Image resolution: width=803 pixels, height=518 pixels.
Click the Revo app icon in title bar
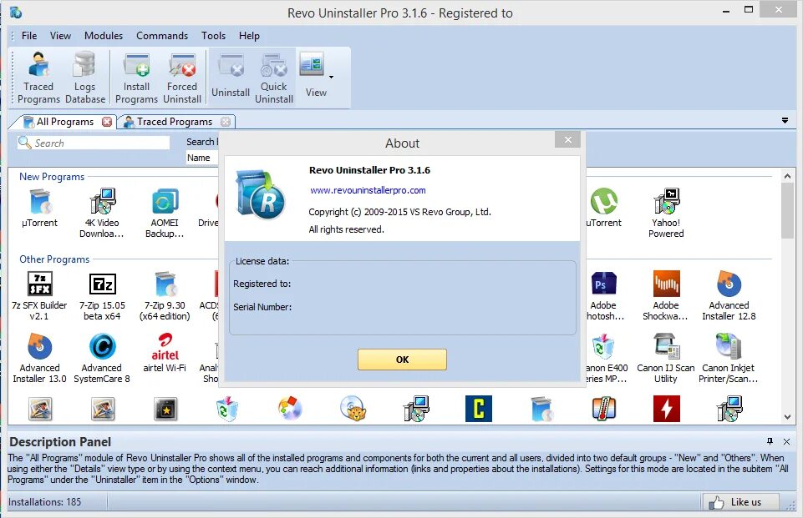tap(15, 13)
